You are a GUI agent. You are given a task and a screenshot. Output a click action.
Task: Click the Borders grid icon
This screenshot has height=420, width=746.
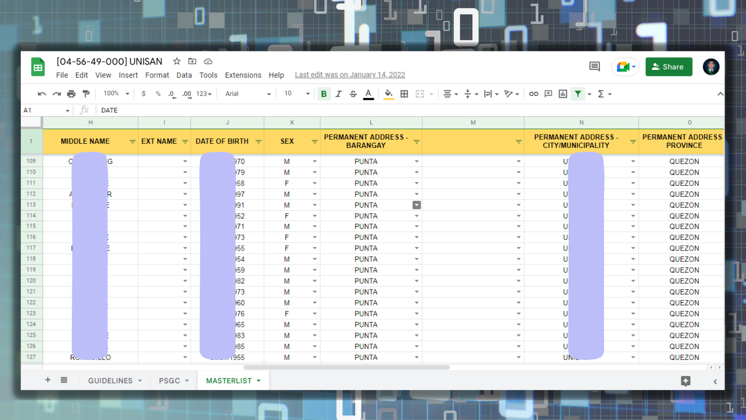click(x=404, y=94)
